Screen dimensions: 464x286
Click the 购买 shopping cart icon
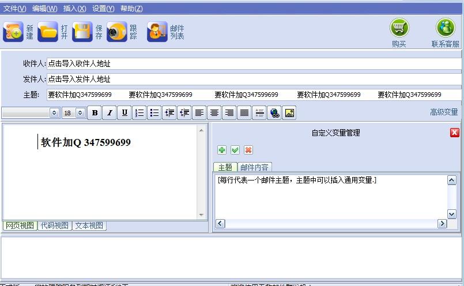click(399, 28)
